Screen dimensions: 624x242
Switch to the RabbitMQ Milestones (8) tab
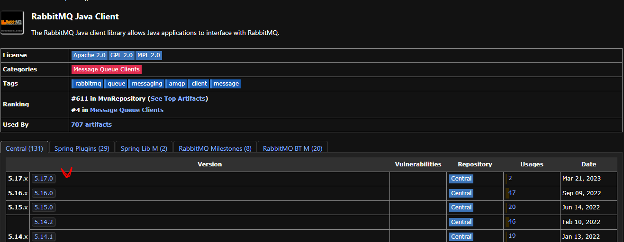215,148
